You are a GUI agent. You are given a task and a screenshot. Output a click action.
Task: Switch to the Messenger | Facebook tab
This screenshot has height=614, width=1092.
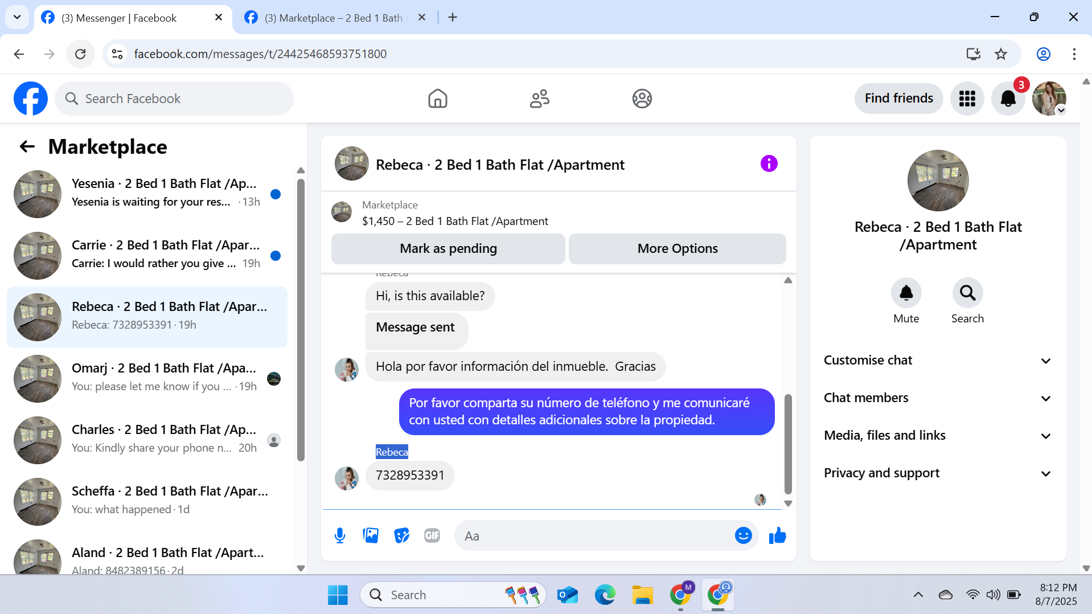click(132, 18)
